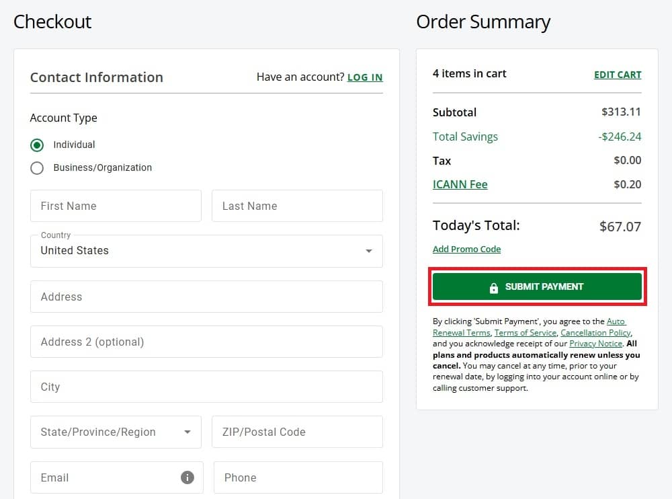The height and width of the screenshot is (499, 672).
Task: Open the Cancellation Policy link
Action: [x=595, y=332]
